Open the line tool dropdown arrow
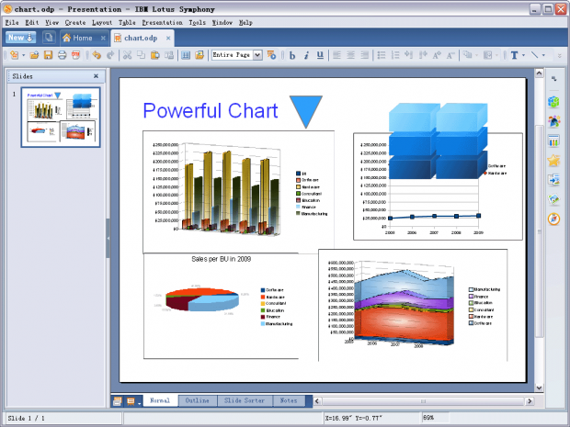Viewport: 570px width, 427px height. pyautogui.click(x=544, y=55)
